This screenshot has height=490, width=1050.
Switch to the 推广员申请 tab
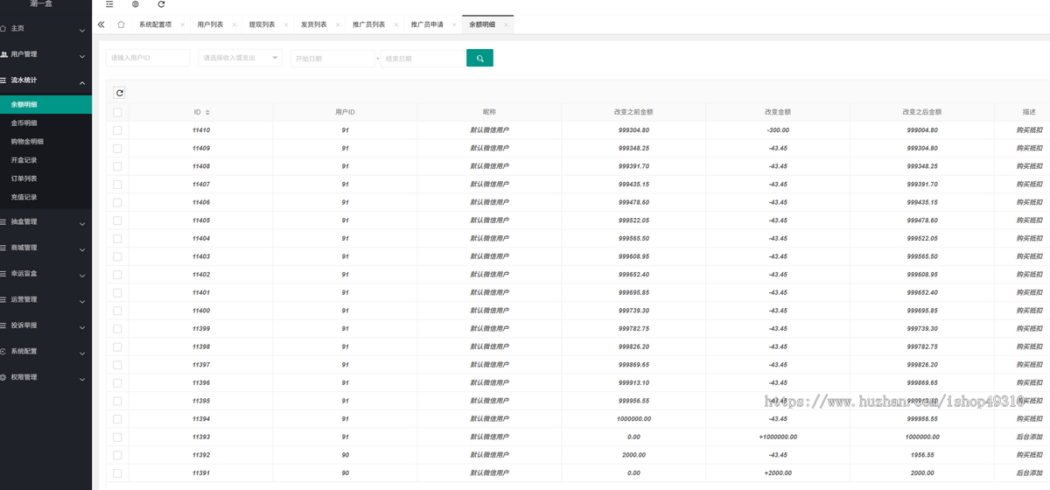point(427,24)
